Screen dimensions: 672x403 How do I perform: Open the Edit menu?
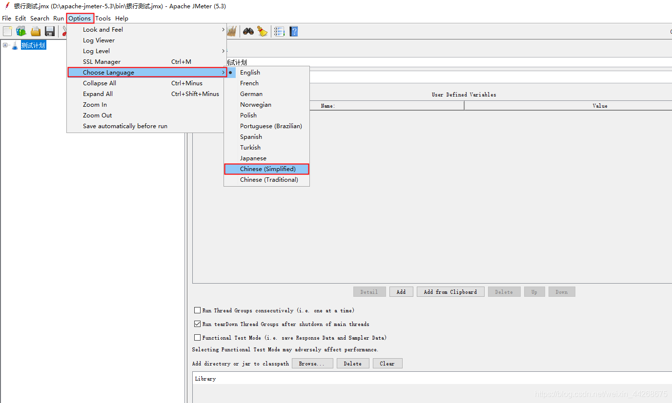click(20, 19)
